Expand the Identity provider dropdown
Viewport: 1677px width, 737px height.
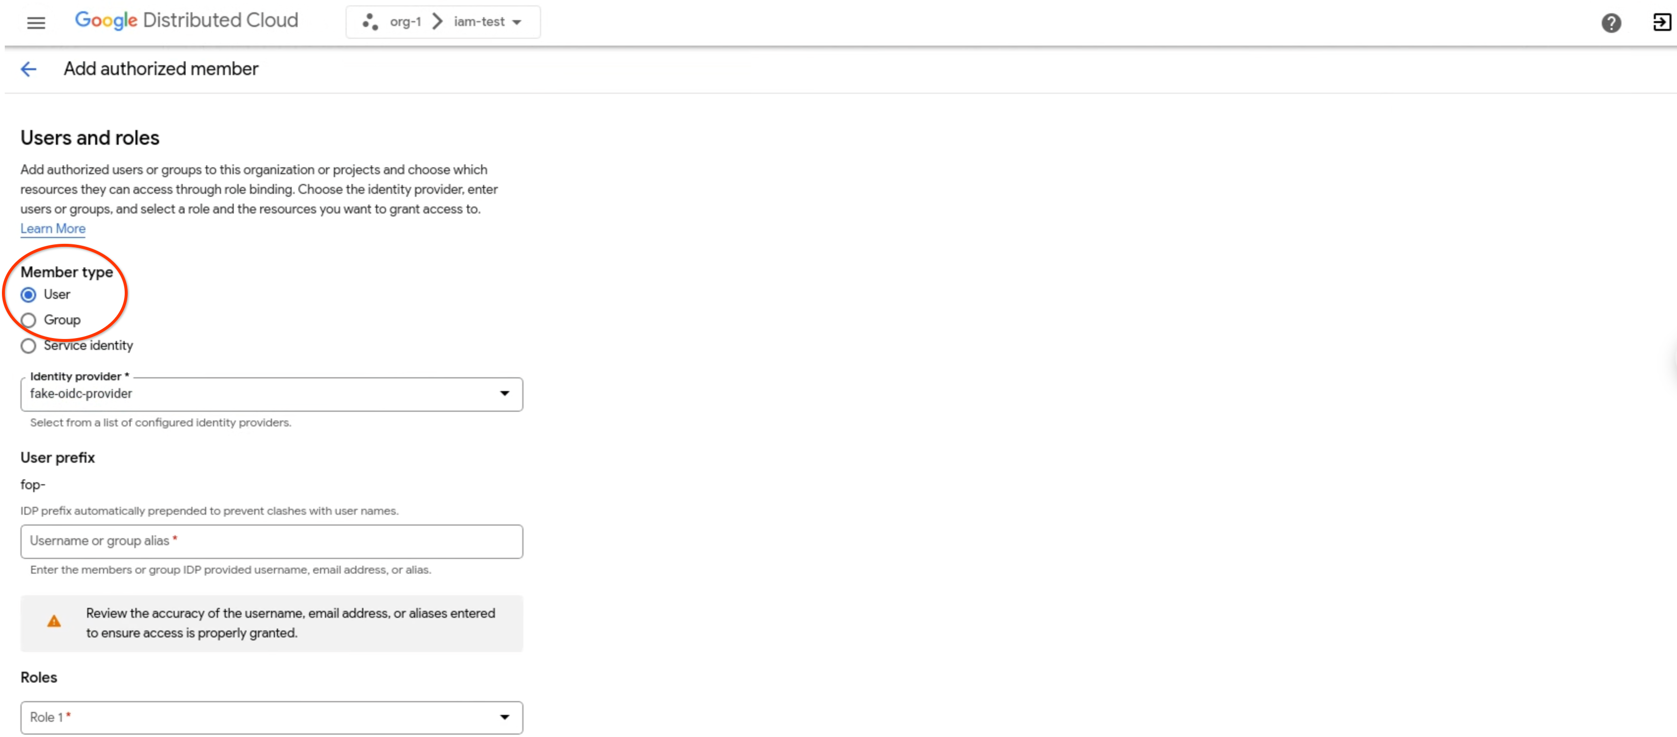(x=504, y=394)
